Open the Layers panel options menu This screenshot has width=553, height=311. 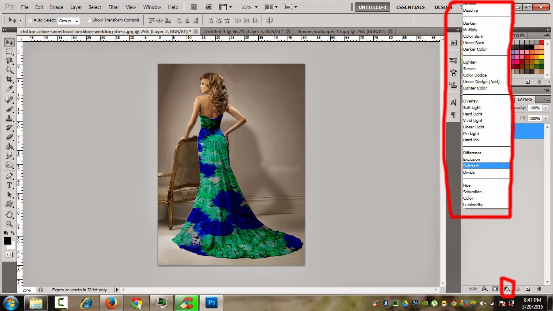547,99
